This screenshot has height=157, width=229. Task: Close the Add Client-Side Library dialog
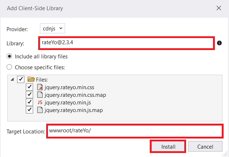click(x=218, y=8)
